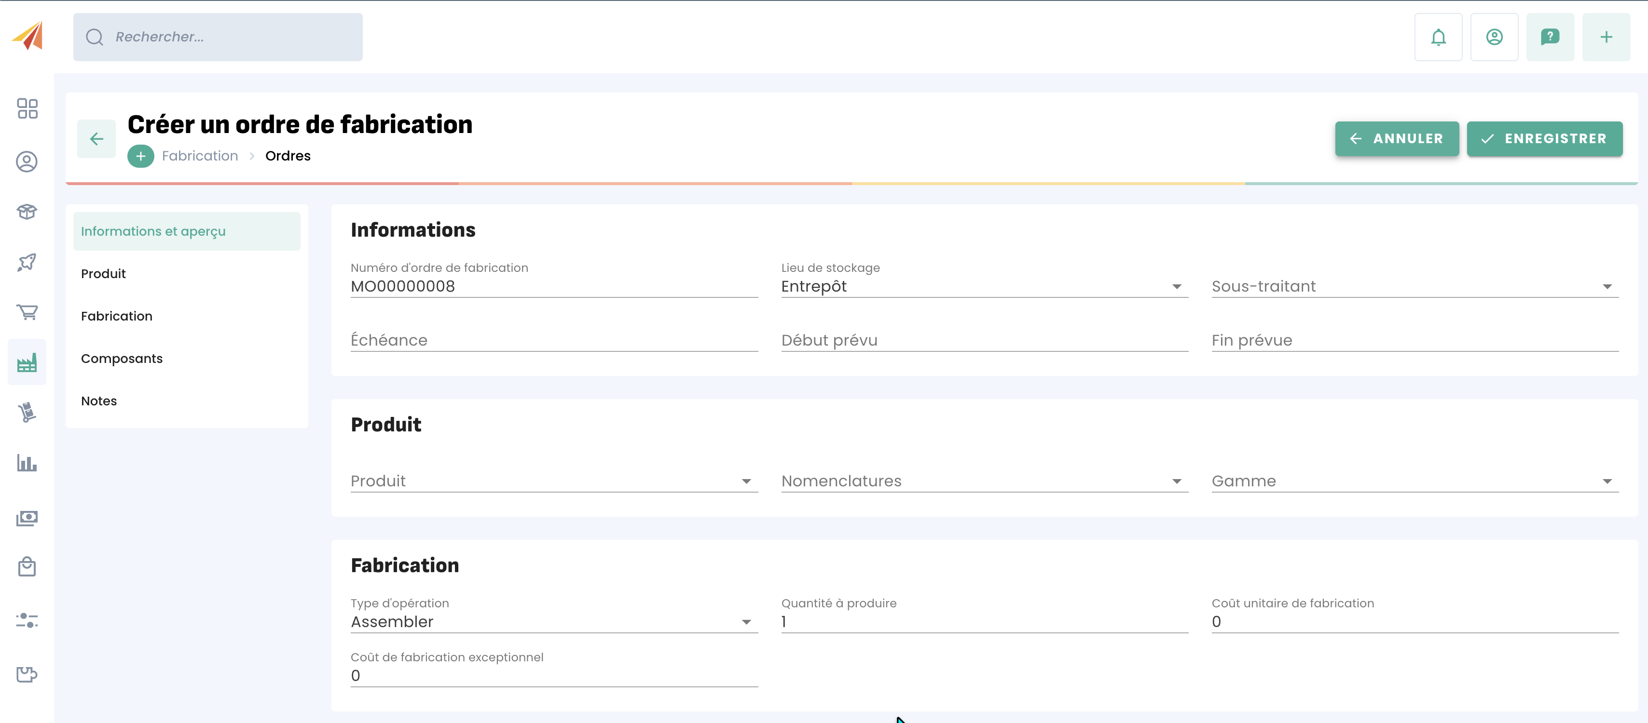Viewport: 1648px width, 723px height.
Task: Click the Échéance date field
Action: [x=553, y=341]
